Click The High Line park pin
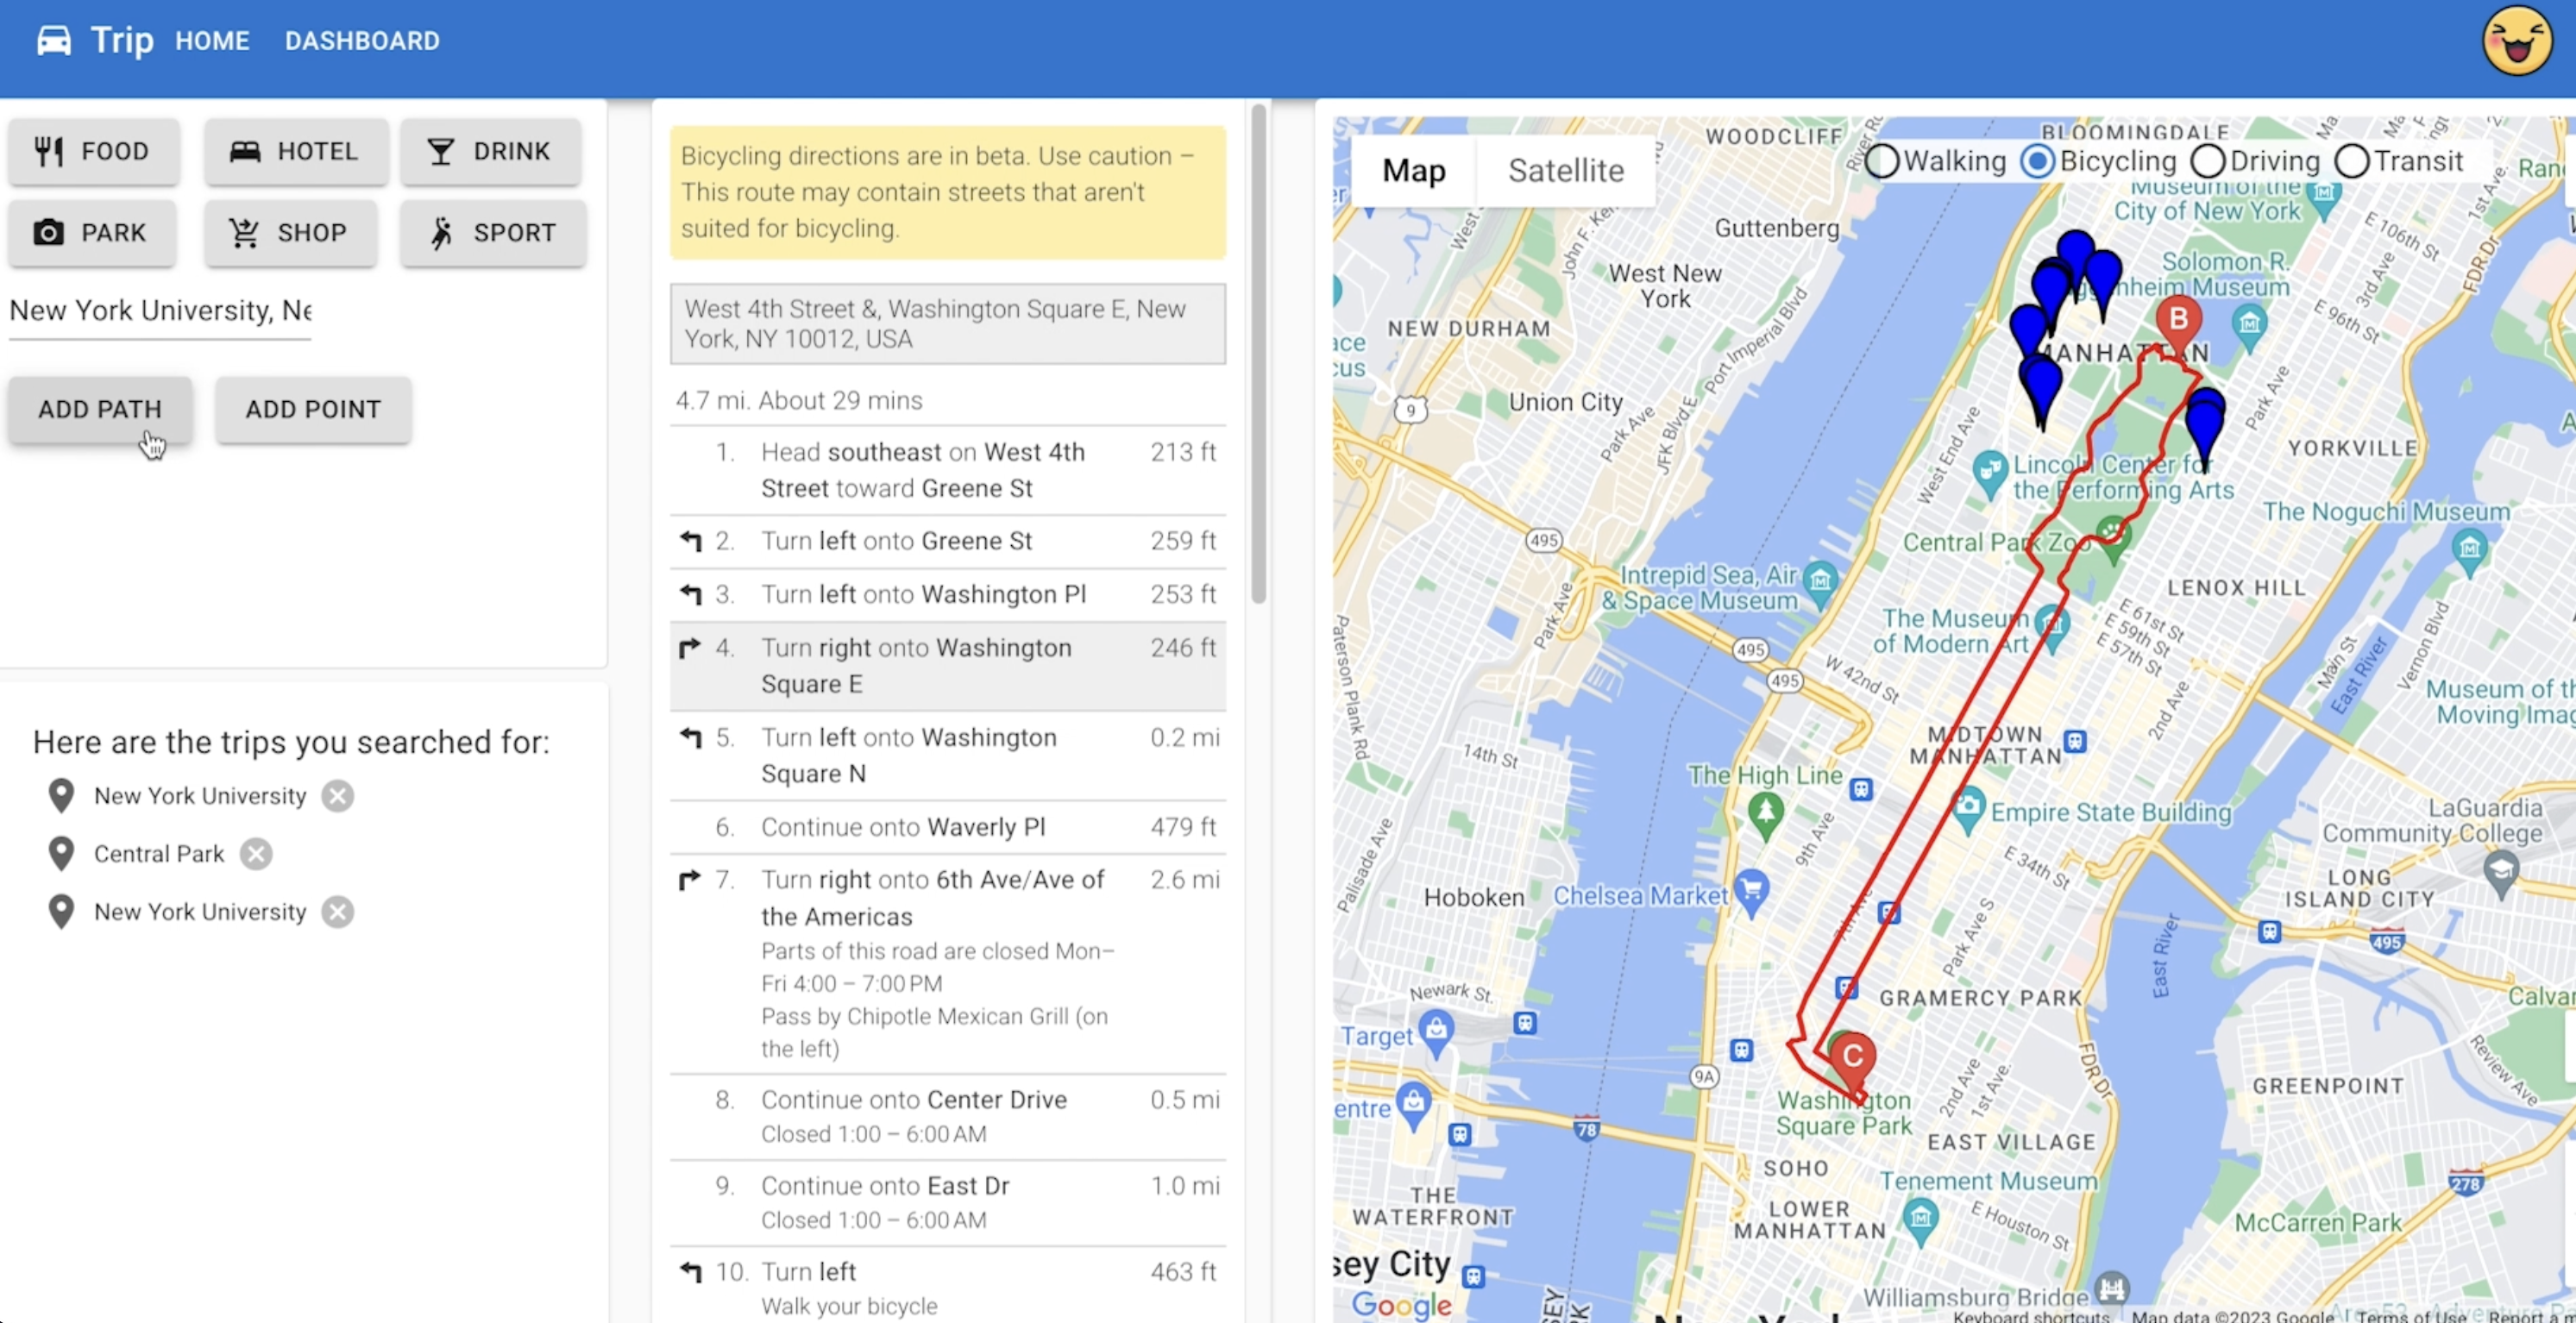The height and width of the screenshot is (1323, 2576). [x=1765, y=811]
